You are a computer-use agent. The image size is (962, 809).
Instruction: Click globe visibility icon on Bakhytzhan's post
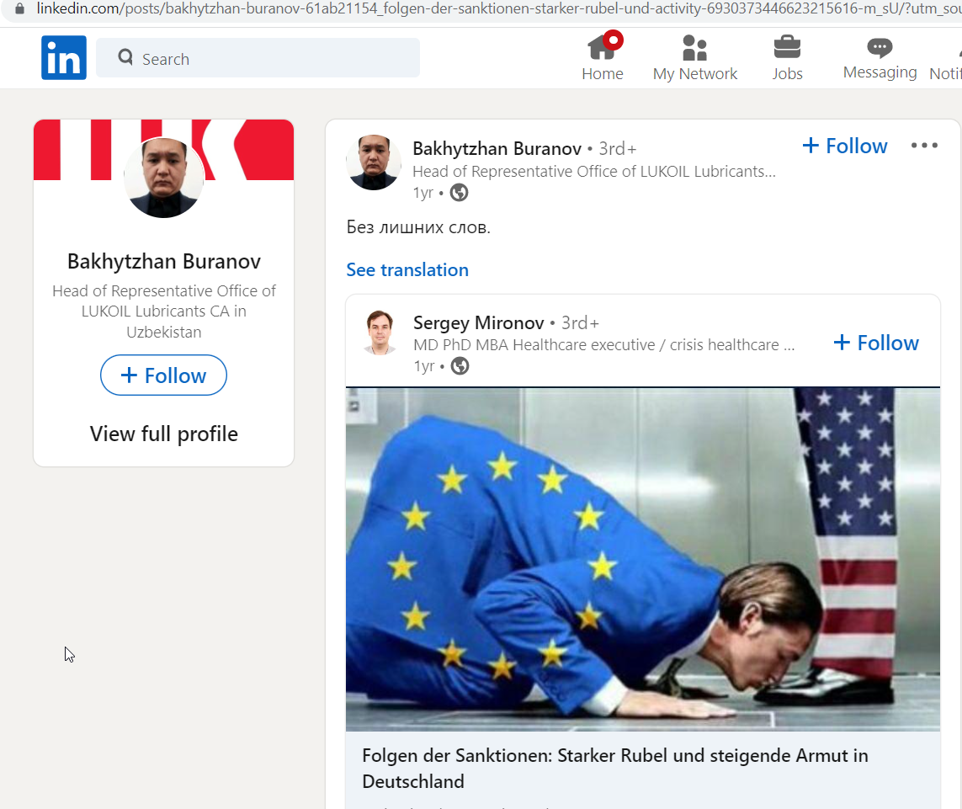(x=459, y=193)
